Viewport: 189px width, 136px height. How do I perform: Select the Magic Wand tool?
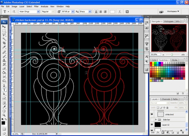pos(4,39)
